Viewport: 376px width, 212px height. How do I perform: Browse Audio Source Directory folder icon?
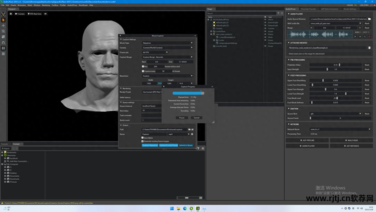click(369, 19)
